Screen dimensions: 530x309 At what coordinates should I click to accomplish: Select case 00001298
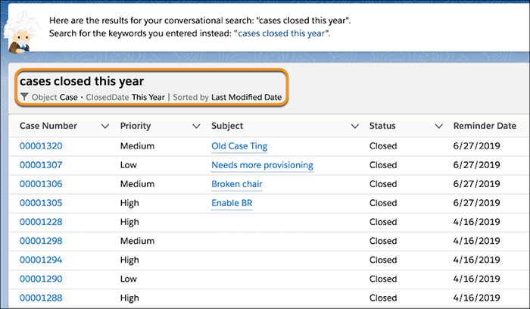41,241
